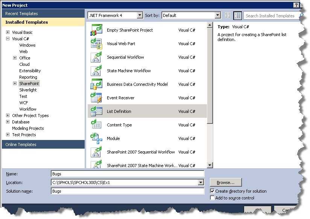Select the Cloud category
This screenshot has height=219, width=310.
(x=24, y=64)
